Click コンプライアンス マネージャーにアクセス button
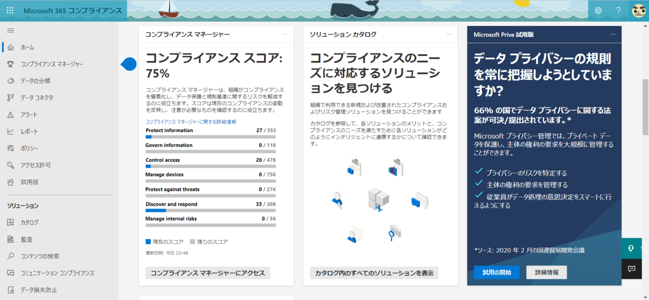Screen dimensions: 649x300 (x=208, y=272)
